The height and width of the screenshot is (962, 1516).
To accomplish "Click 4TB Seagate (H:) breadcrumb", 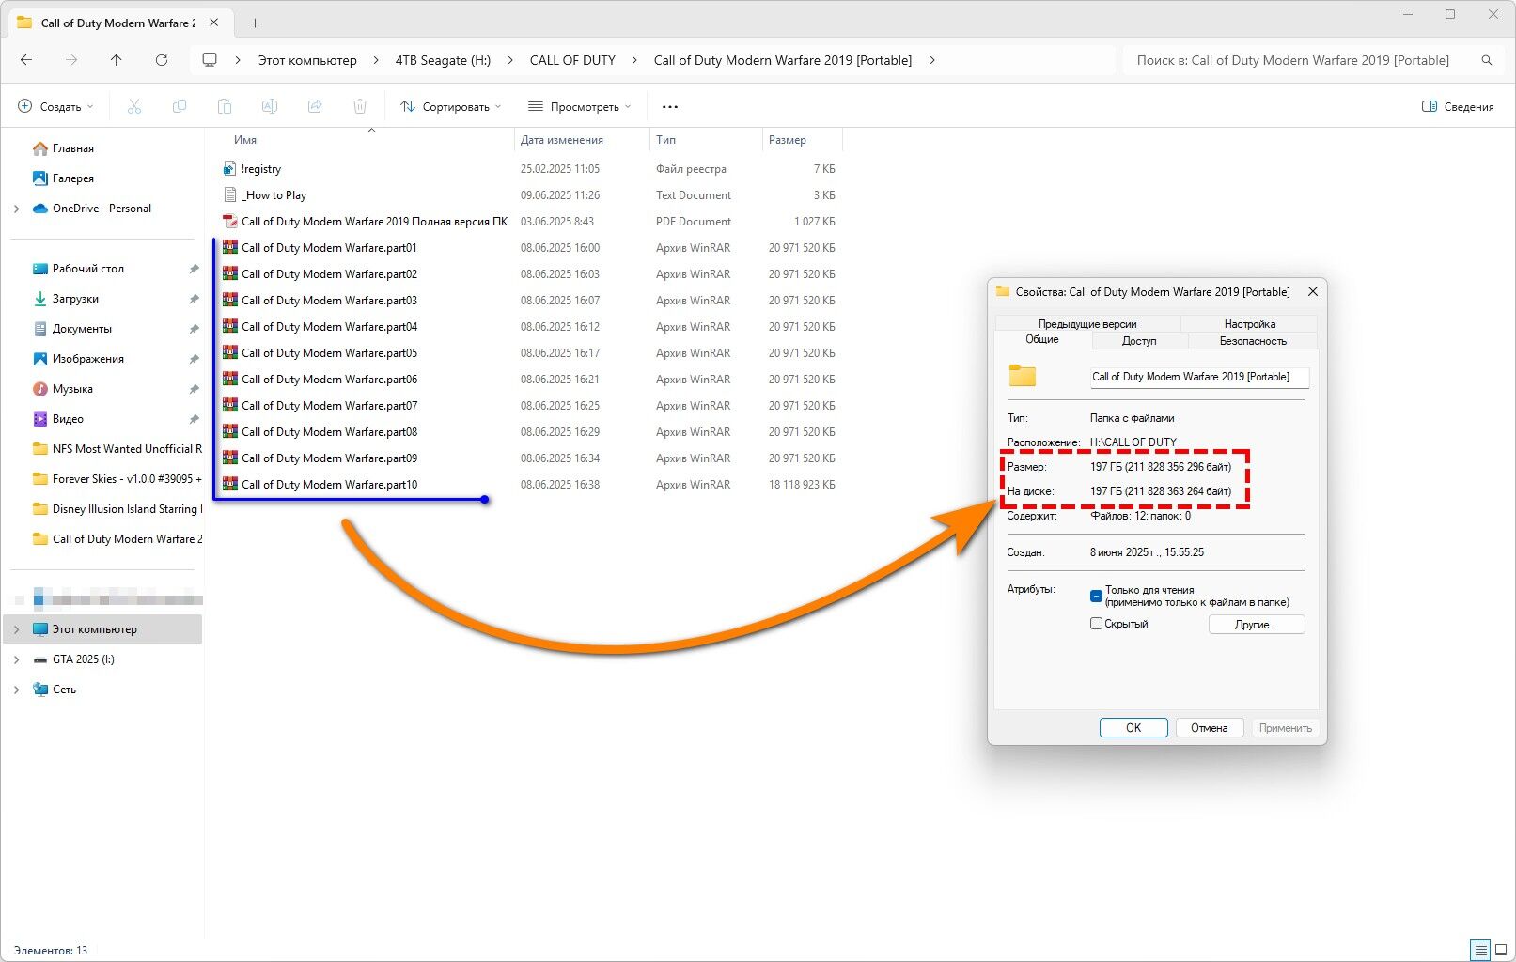I will 443,60.
